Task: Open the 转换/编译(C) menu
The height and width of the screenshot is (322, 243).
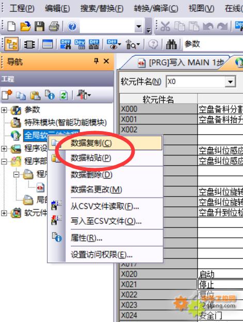Action: pyautogui.click(x=156, y=9)
